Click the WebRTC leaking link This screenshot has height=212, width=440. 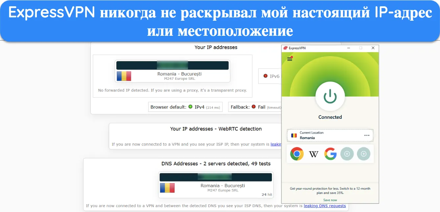point(276,144)
